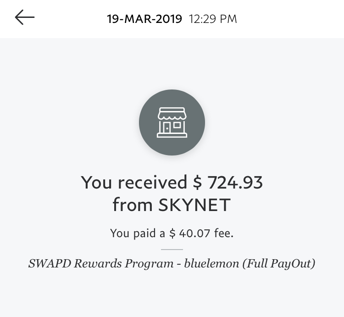344x317 pixels.
Task: Click the $ 40.07 fee amount
Action: coord(190,233)
